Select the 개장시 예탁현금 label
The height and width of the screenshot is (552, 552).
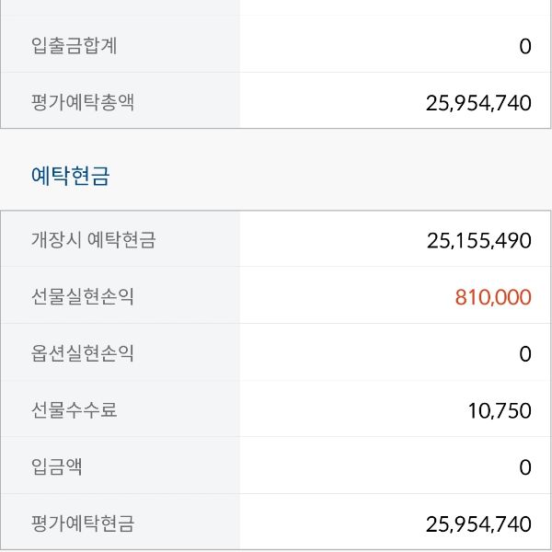[x=93, y=240]
